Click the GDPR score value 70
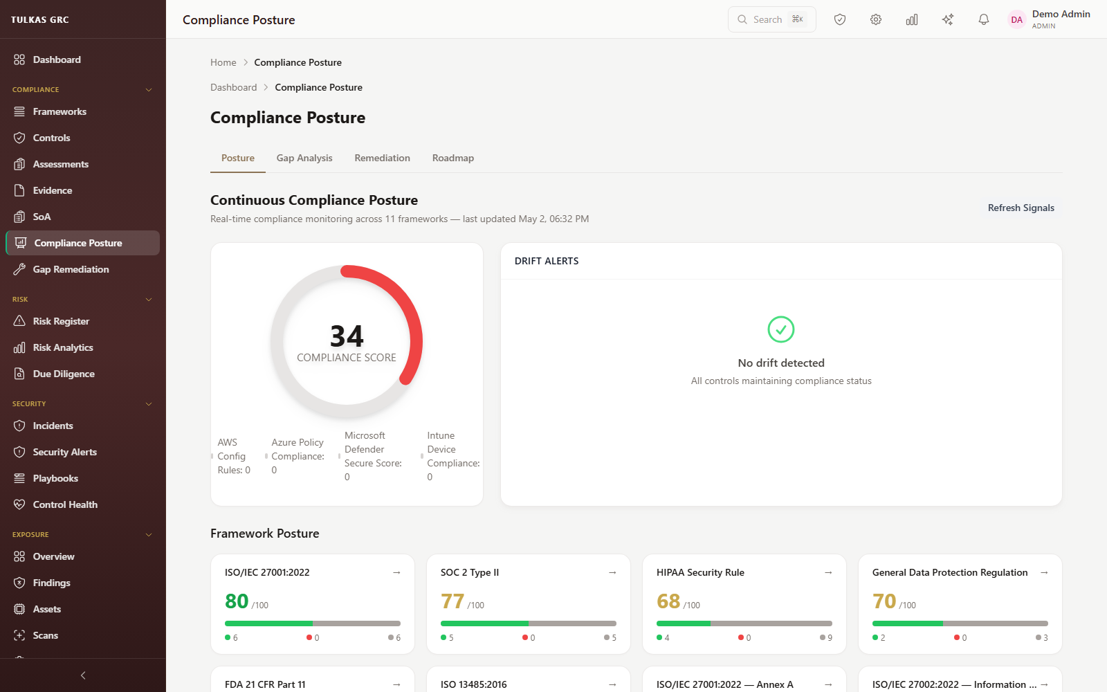Screen dimensions: 1107x692 point(884,601)
